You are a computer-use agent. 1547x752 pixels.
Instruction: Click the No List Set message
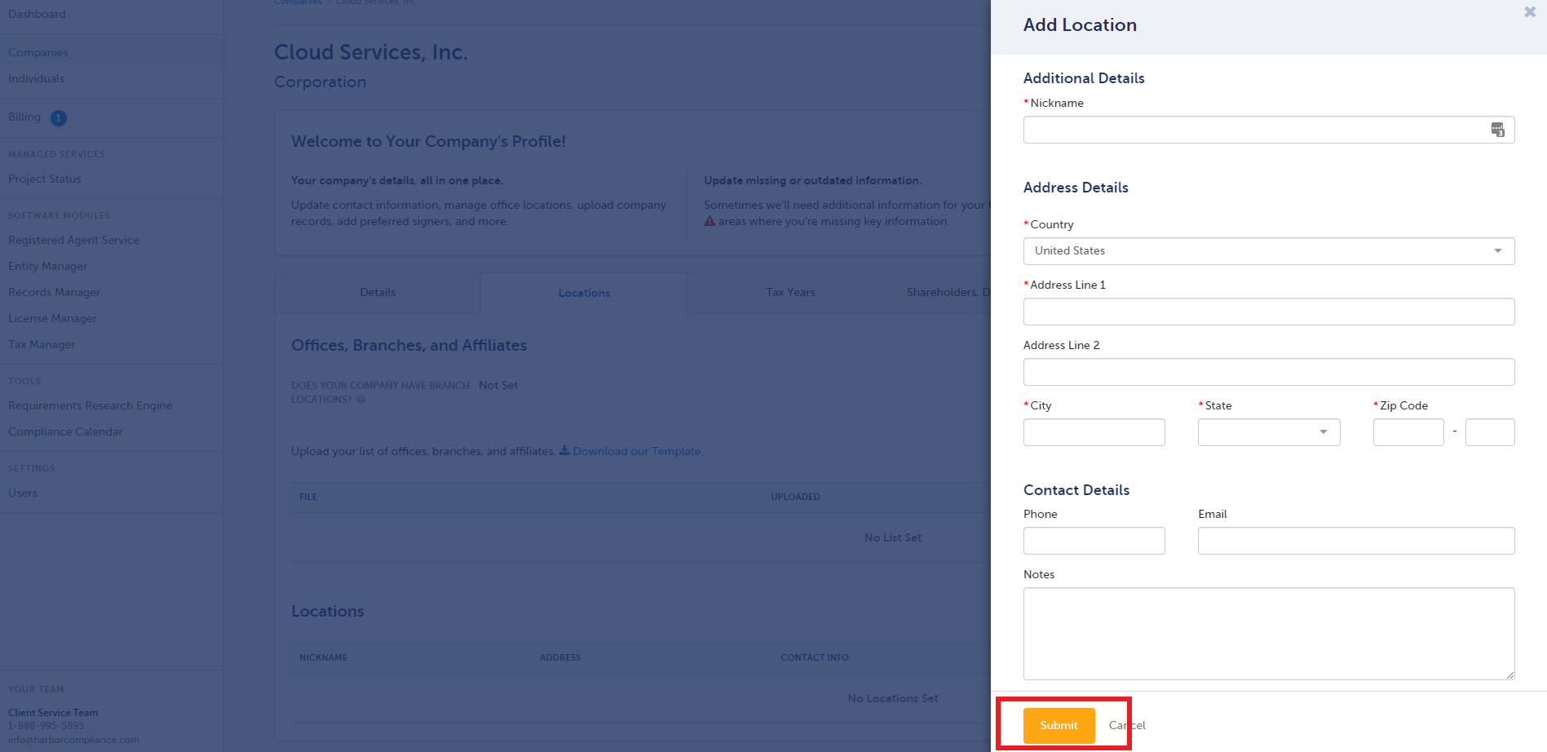(893, 537)
